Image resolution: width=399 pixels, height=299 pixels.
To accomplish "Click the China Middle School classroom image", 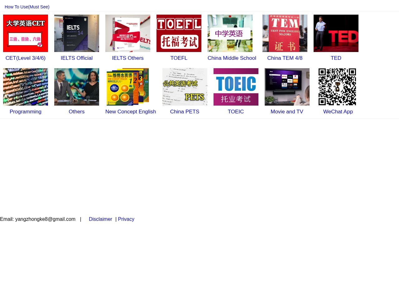I will tap(230, 33).
